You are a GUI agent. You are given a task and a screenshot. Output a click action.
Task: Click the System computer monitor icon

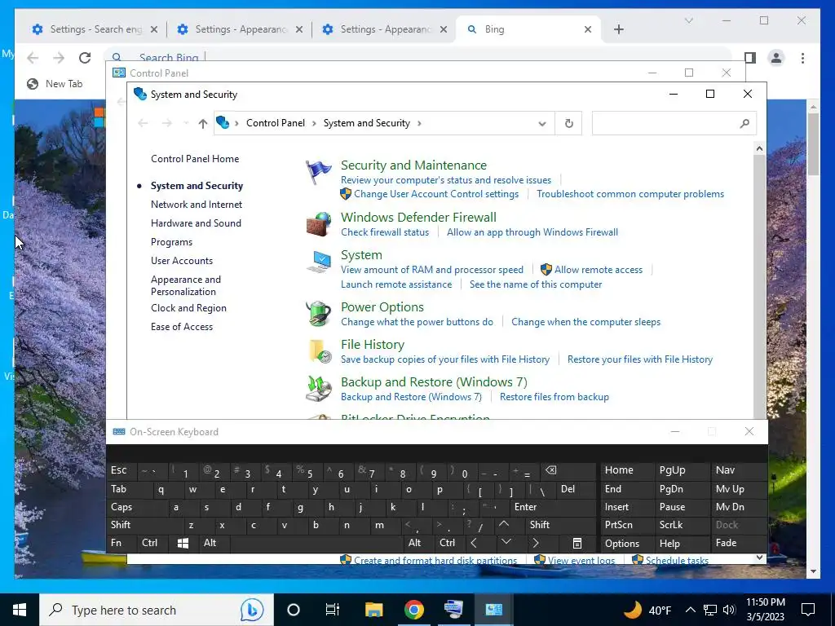(x=319, y=262)
